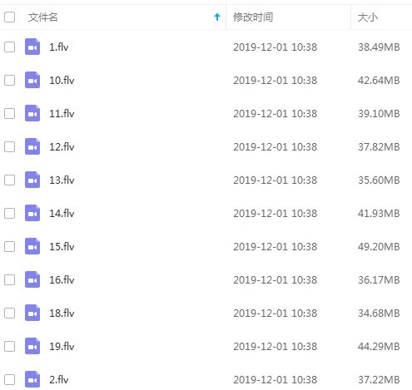Check the box for 14.flv
Viewport: 412px width, 390px height.
pos(9,214)
